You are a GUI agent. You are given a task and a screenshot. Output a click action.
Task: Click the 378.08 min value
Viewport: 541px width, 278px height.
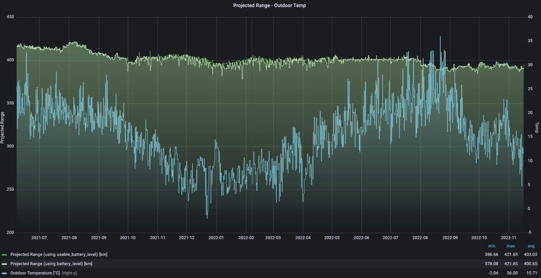[x=491, y=264]
